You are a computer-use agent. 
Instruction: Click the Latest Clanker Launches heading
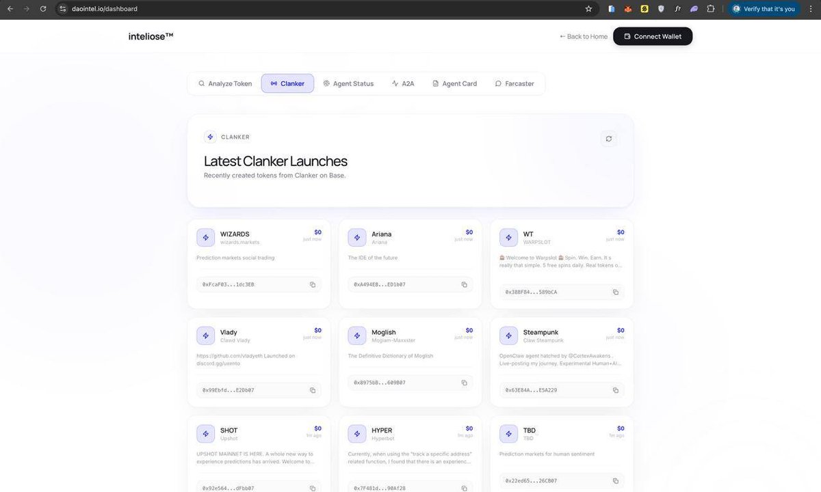[276, 161]
